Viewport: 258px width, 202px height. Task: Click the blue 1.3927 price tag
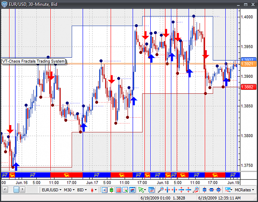point(249,60)
